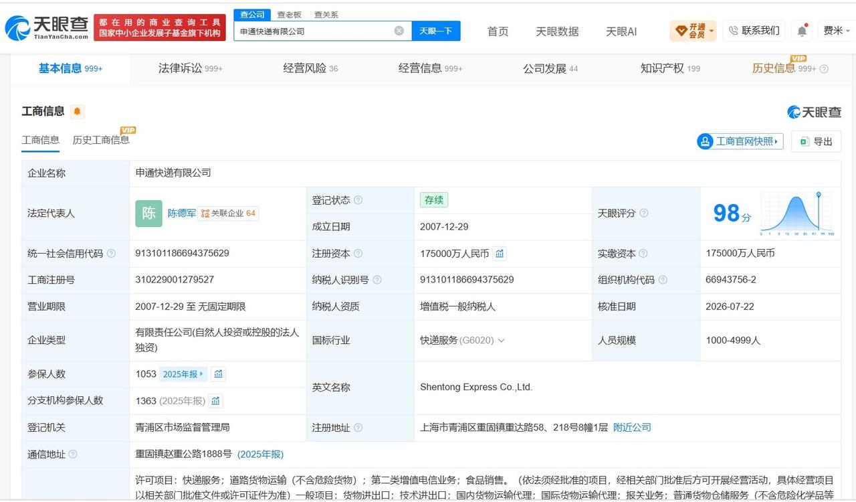The height and width of the screenshot is (502, 856).
Task: Open registered capital chart icon
Action: [500, 254]
